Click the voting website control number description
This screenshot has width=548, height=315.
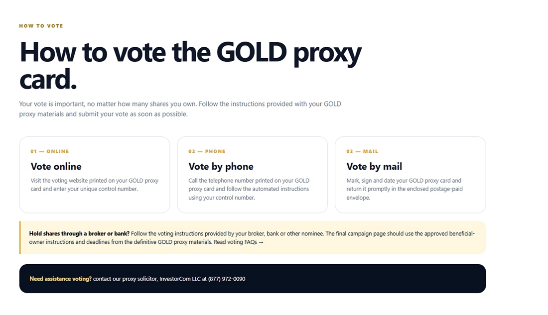click(94, 185)
